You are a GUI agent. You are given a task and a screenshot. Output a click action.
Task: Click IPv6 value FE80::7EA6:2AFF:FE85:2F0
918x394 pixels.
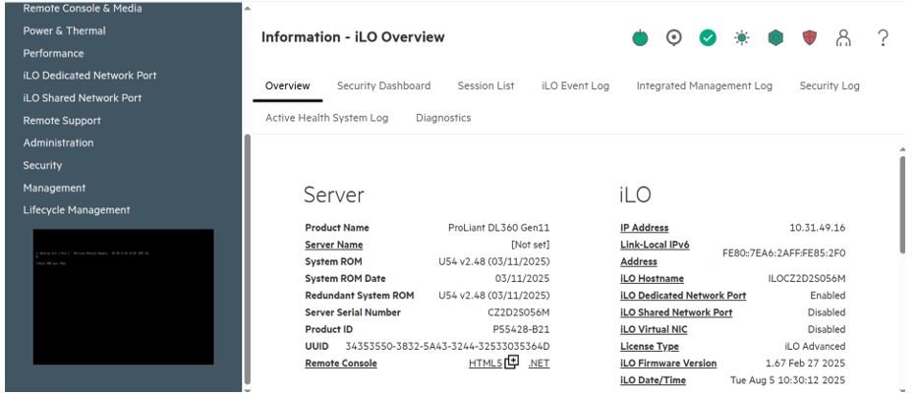[784, 253]
